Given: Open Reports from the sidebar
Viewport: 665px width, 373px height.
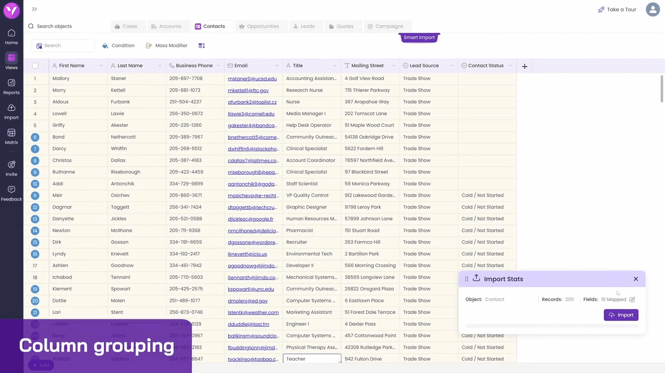Looking at the screenshot, I should [11, 86].
